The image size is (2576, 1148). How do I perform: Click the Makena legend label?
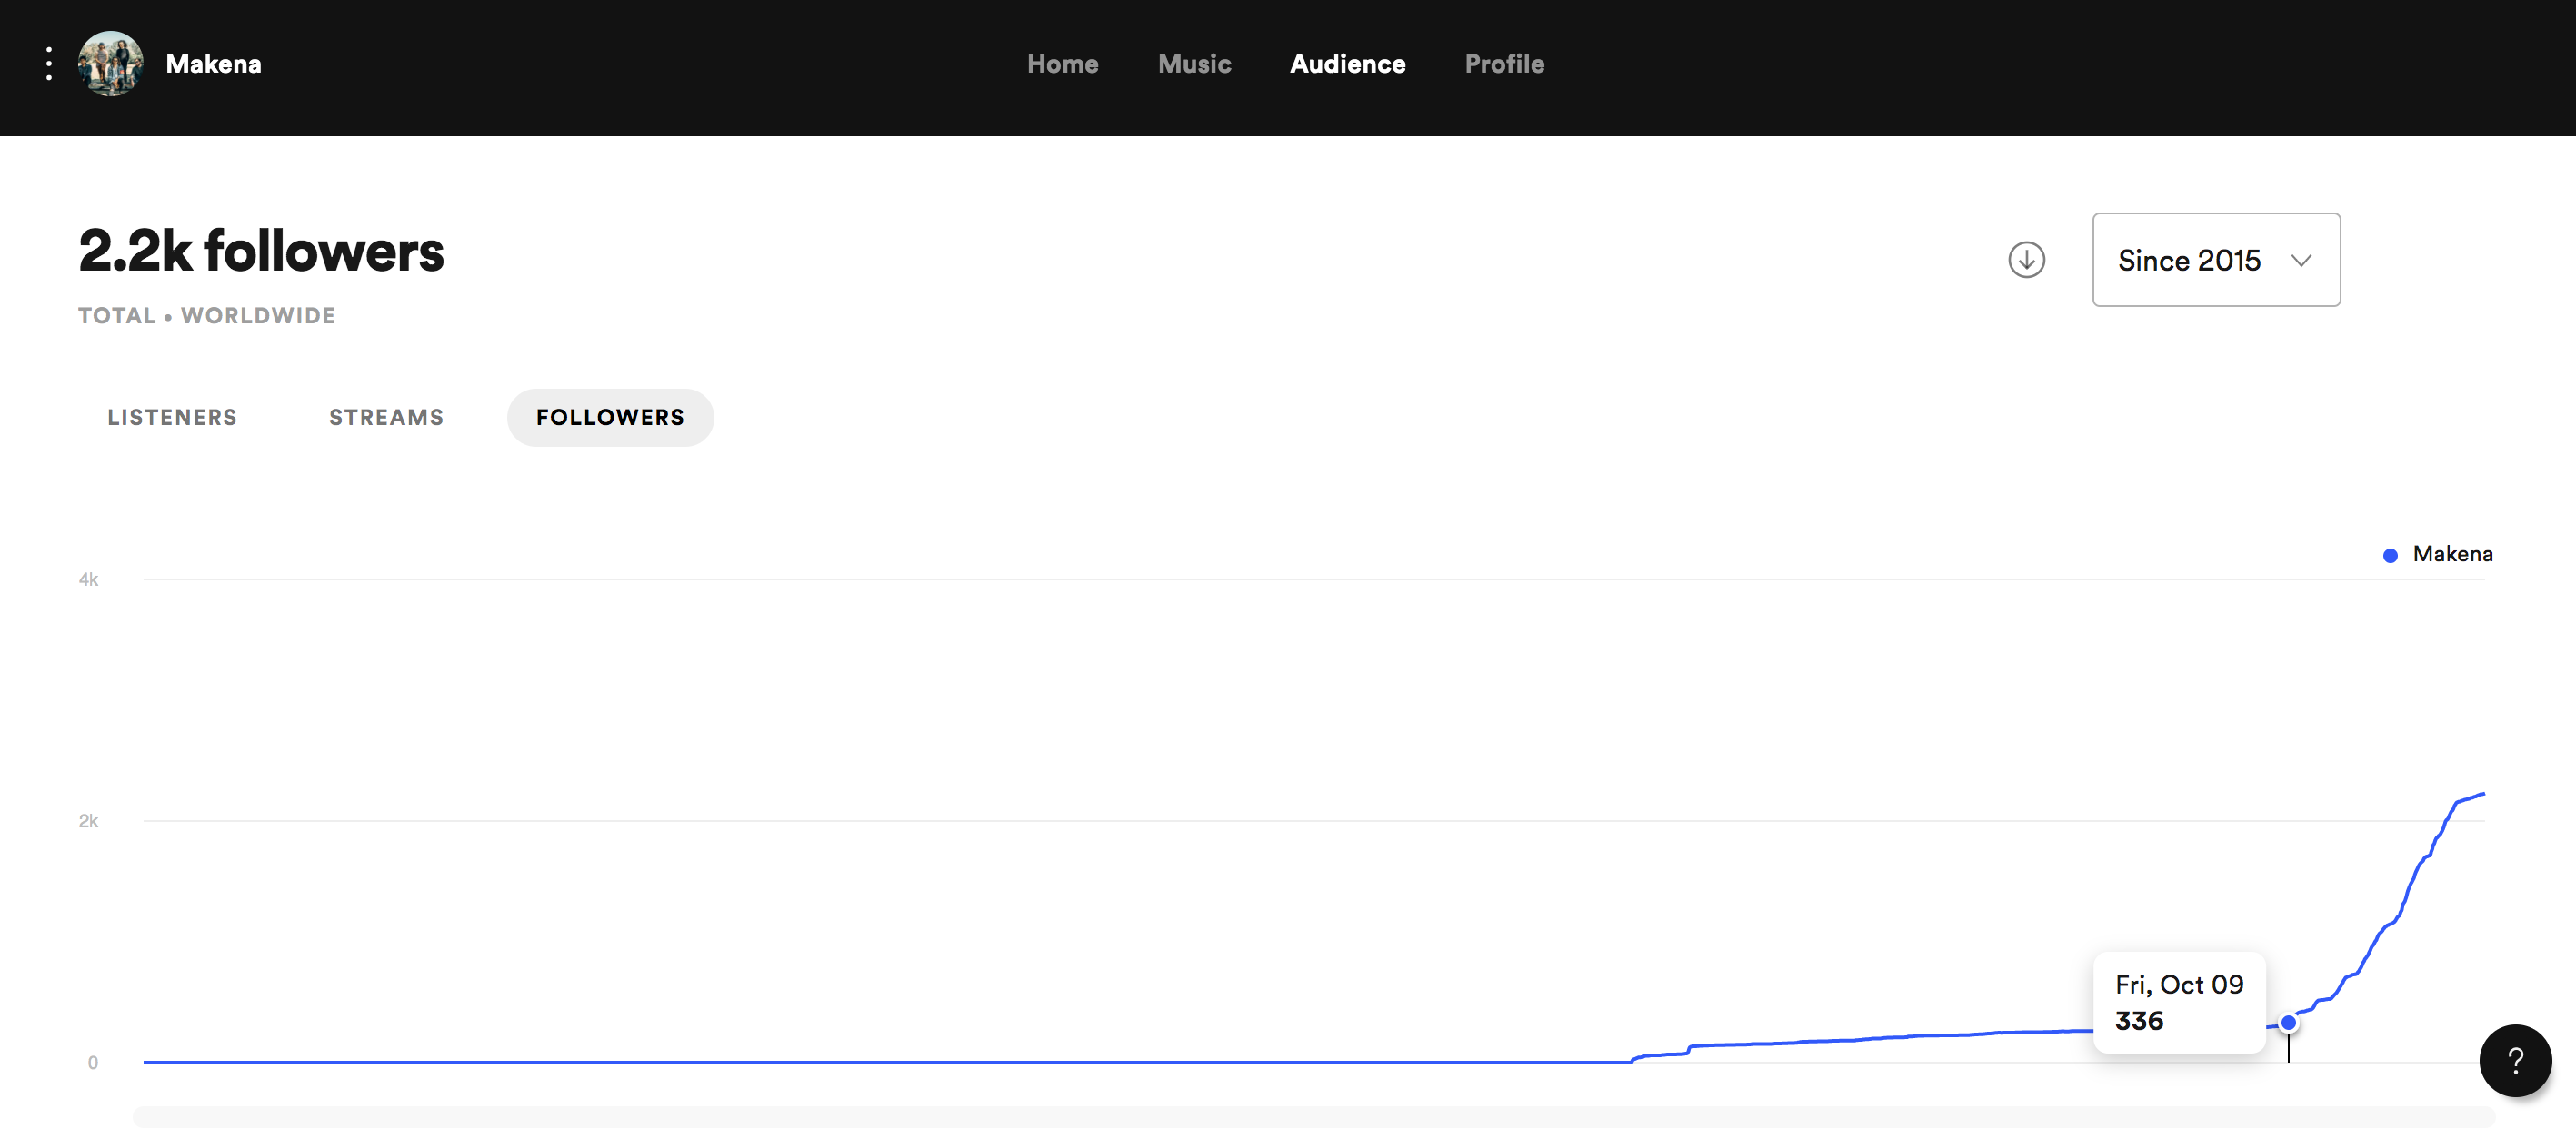[x=2452, y=555]
